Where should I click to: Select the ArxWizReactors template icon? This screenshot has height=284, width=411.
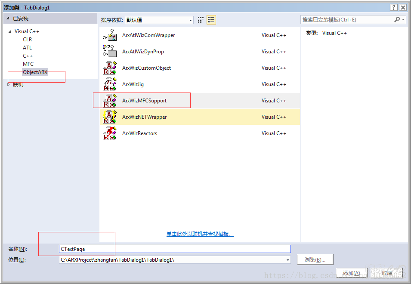click(x=110, y=133)
